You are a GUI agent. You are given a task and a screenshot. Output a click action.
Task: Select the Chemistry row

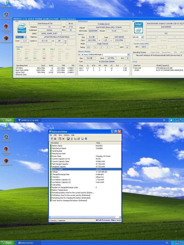point(85,177)
